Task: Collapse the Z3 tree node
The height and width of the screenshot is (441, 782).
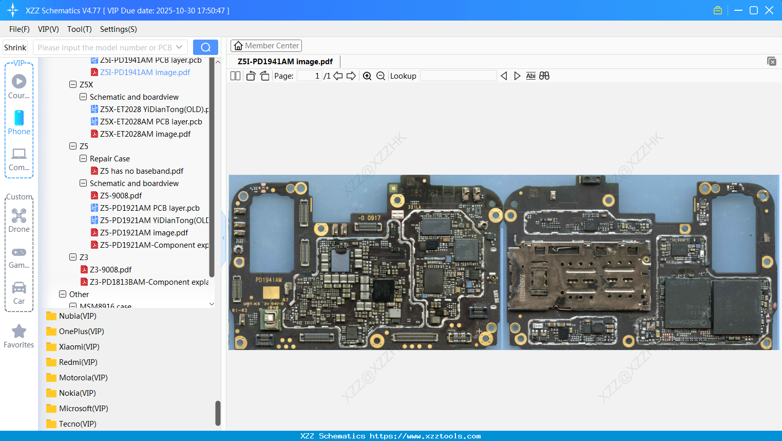Action: point(73,257)
